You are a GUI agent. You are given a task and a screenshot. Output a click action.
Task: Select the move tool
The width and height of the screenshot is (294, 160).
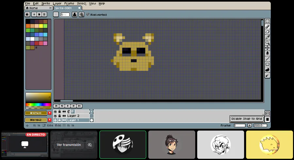pyautogui.click(x=267, y=48)
